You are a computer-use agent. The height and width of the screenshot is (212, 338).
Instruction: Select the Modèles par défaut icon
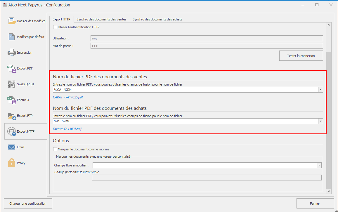pyautogui.click(x=12, y=37)
